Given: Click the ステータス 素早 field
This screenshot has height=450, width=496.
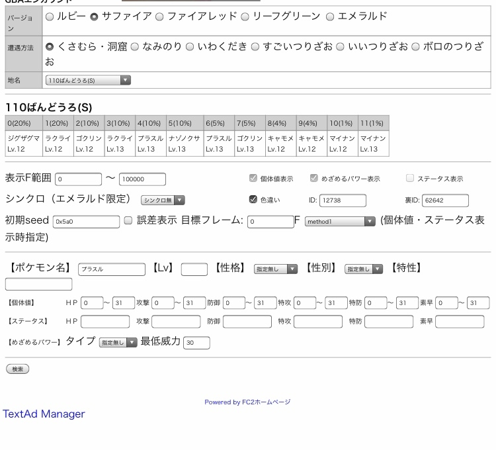Looking at the screenshot, I should (x=460, y=322).
